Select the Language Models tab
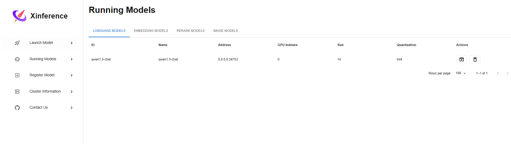 coord(109,31)
